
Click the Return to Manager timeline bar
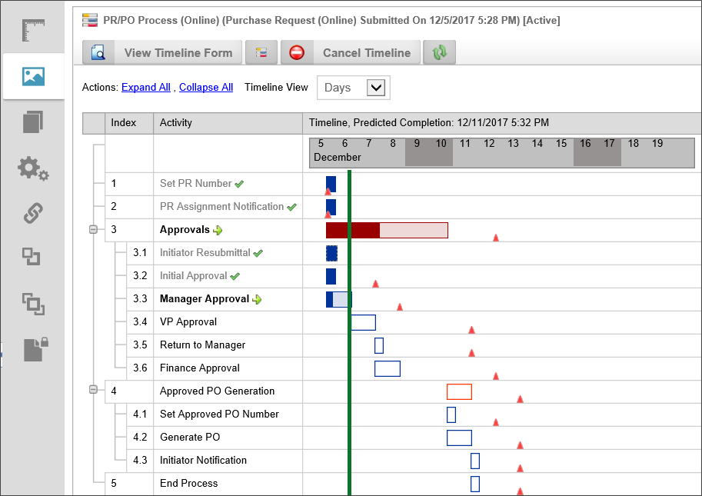[379, 345]
